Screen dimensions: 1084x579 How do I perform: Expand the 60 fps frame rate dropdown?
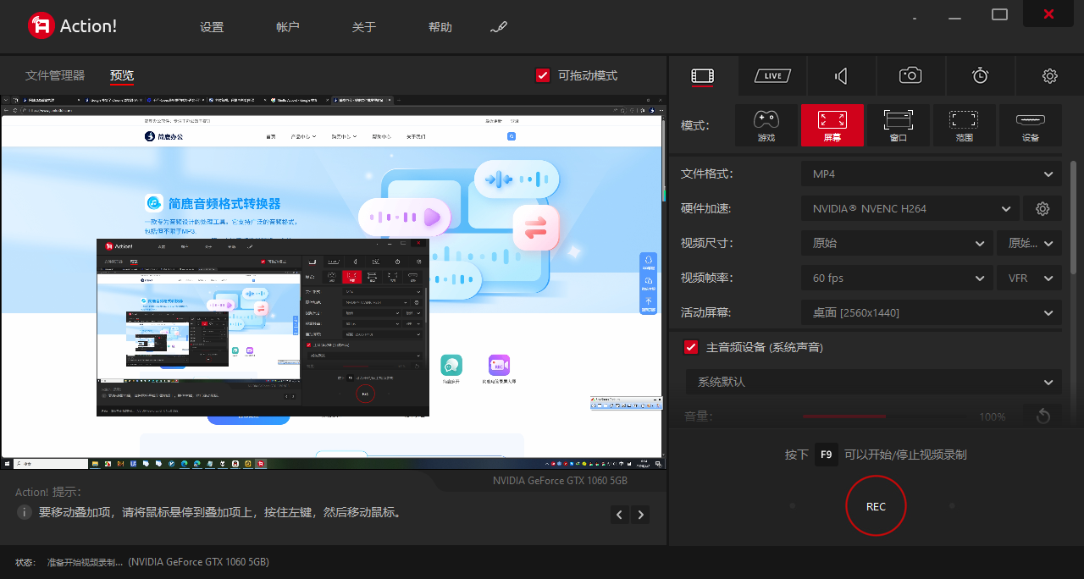click(x=897, y=278)
